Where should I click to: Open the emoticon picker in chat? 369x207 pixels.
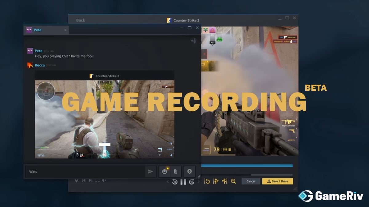(x=165, y=172)
